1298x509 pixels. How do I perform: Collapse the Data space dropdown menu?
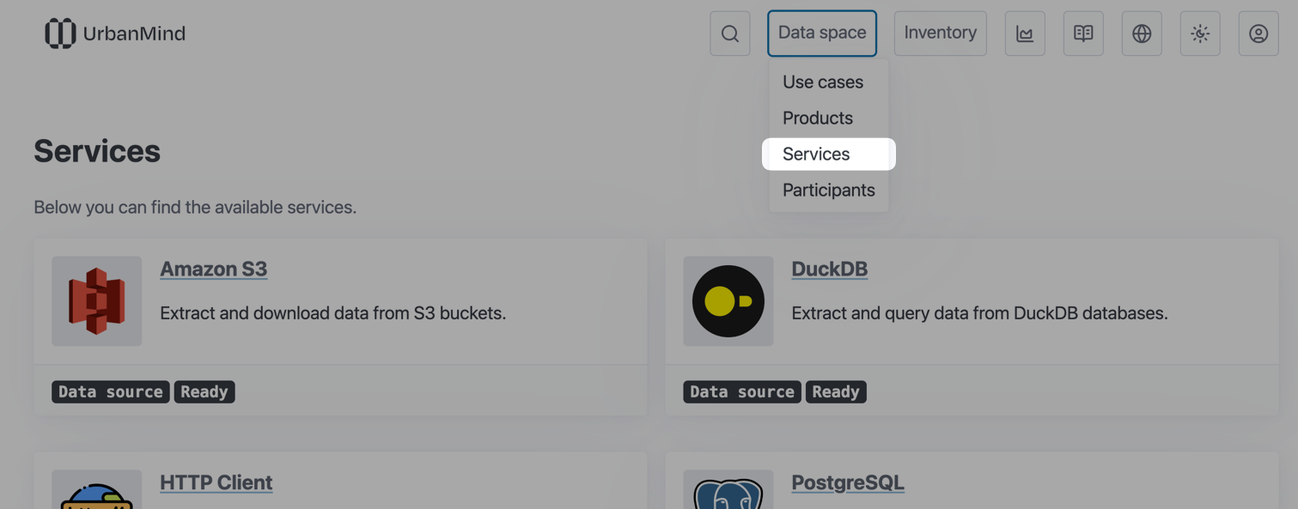click(822, 33)
